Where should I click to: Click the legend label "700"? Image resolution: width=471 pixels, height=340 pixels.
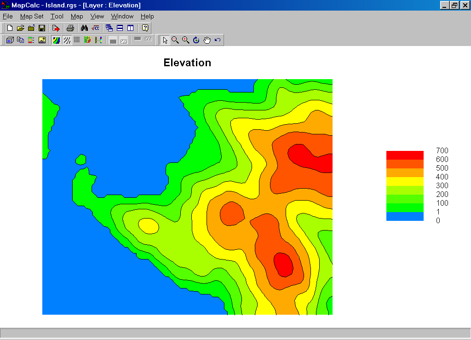(442, 150)
